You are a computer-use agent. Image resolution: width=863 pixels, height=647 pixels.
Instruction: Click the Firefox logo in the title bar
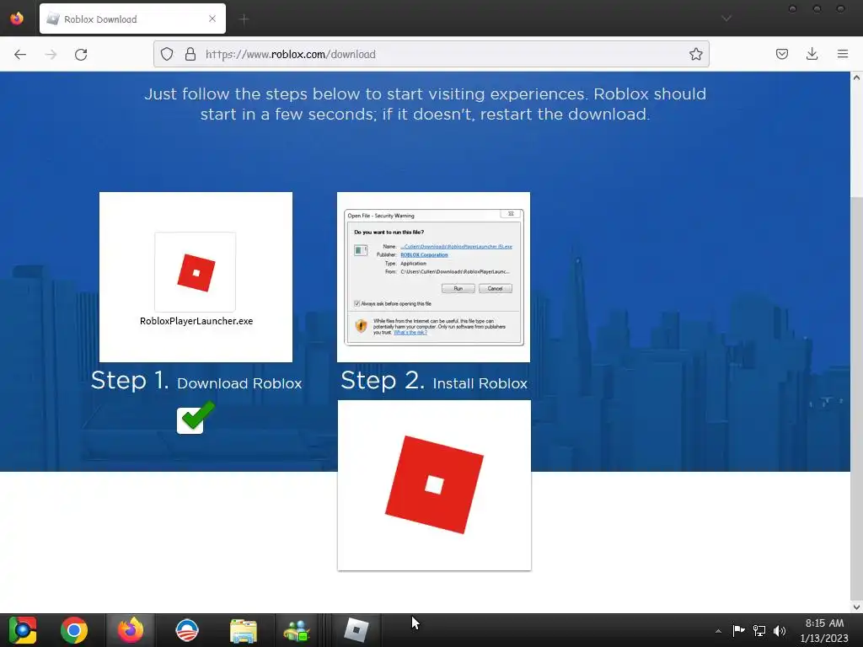17,19
